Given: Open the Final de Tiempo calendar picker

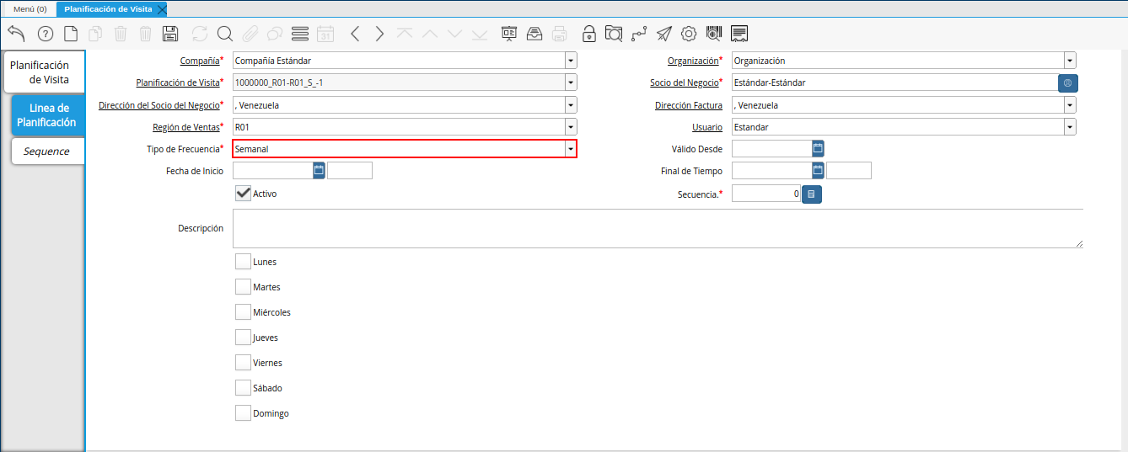Looking at the screenshot, I should (818, 170).
